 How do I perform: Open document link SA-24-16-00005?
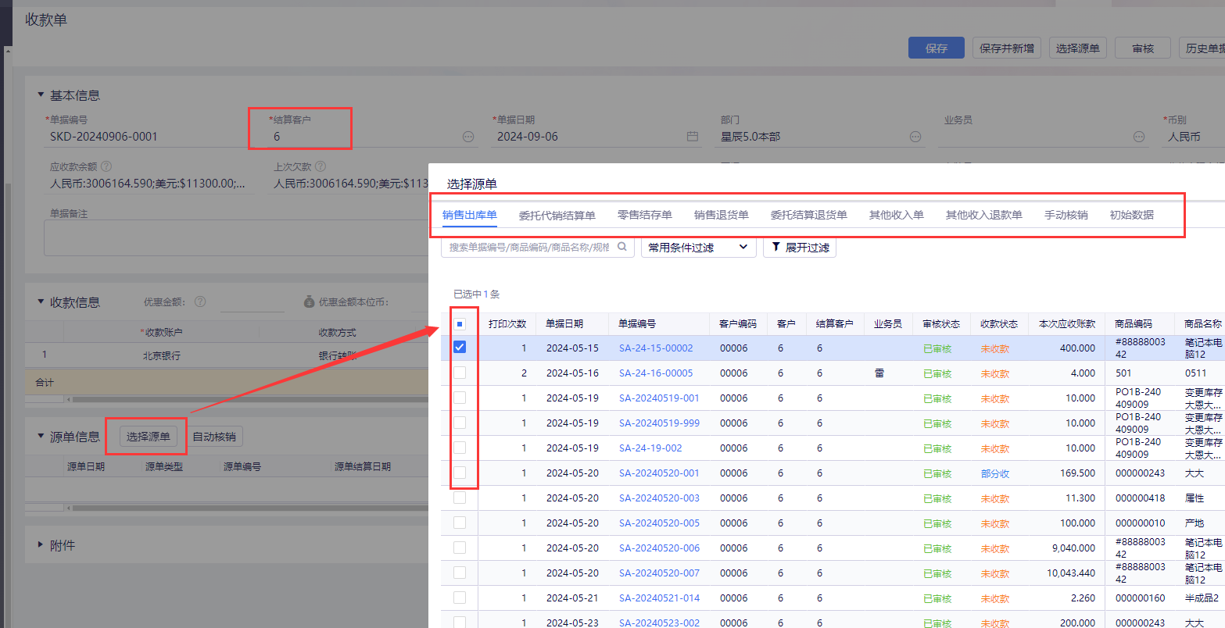pos(656,373)
